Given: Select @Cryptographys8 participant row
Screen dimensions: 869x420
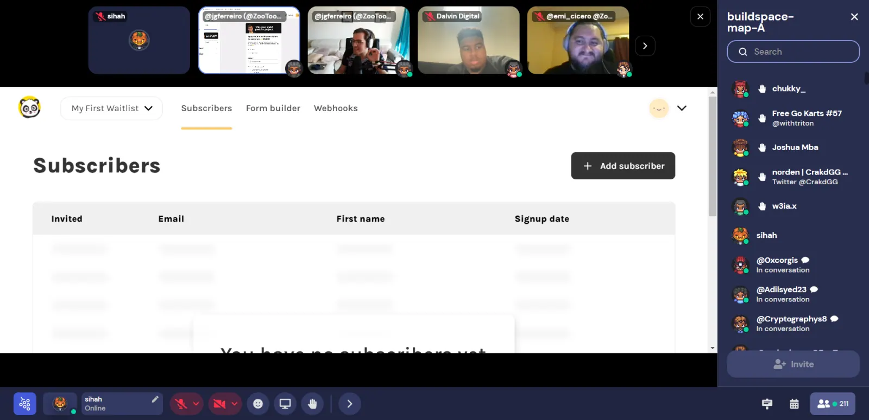Looking at the screenshot, I should [793, 324].
